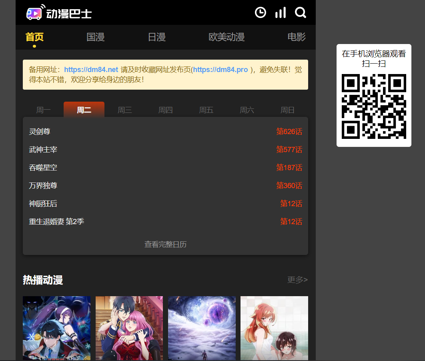Expand full calendar via 查看完整日历
425x361 pixels.
(x=165, y=245)
